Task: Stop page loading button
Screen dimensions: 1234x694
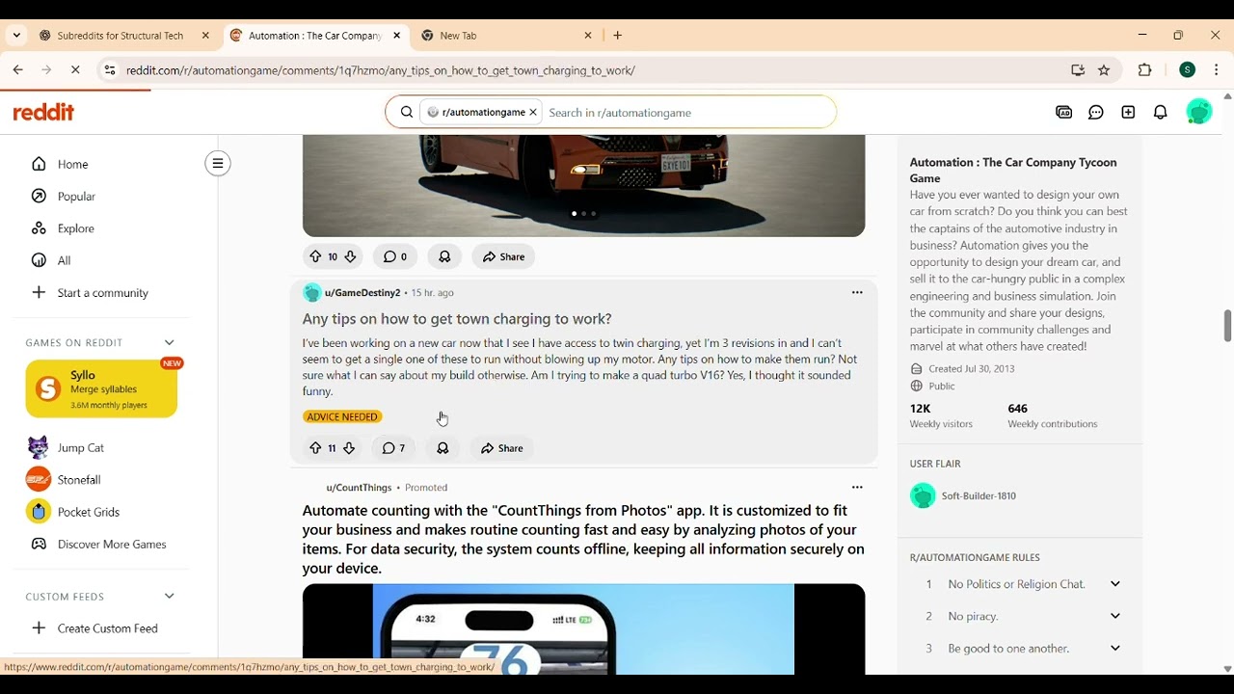Action: click(x=76, y=70)
